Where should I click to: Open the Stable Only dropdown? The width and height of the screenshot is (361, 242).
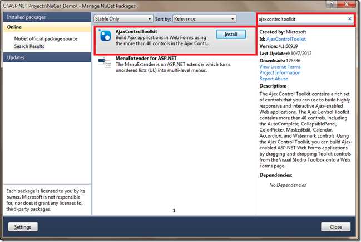123,19
